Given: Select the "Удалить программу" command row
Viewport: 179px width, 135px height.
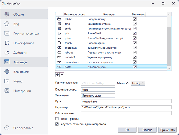Looking at the screenshot, I should (111, 57).
